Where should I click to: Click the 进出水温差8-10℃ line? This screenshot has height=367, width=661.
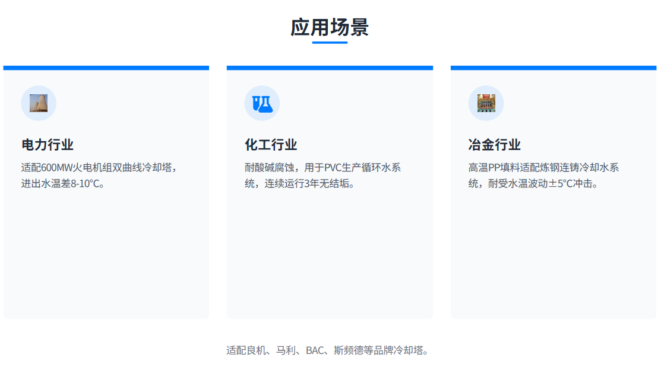[x=63, y=183]
